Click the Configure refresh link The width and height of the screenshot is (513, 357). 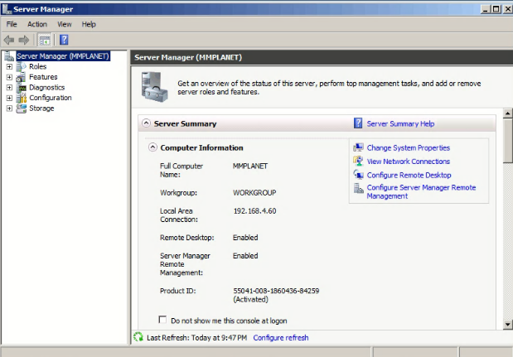click(x=280, y=338)
